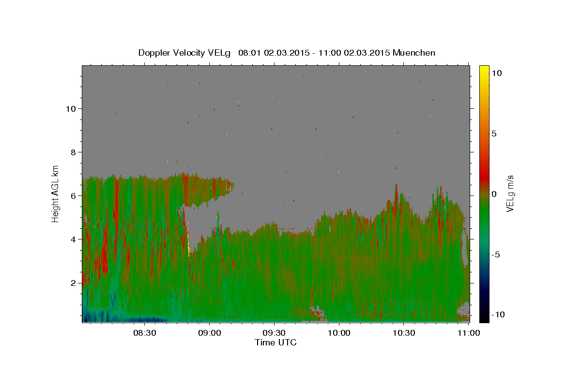
Task: Click the 'Muenchen' location label in title
Action: click(x=414, y=53)
